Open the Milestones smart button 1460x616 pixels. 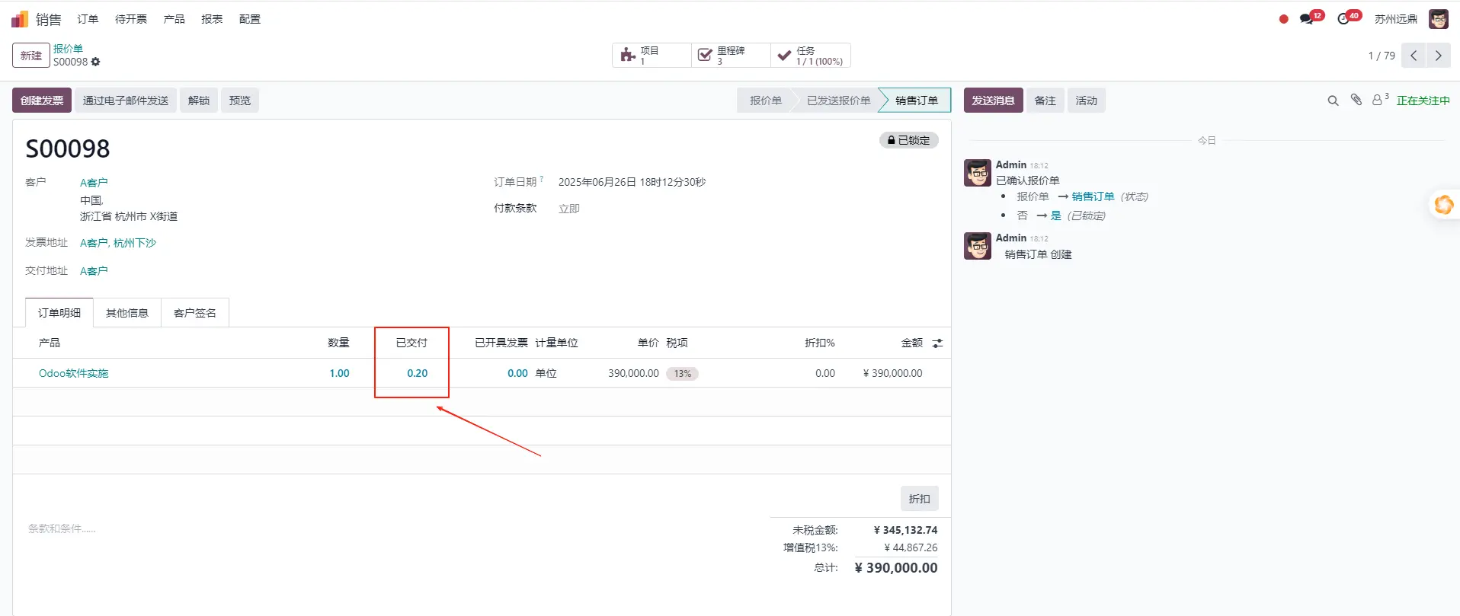point(731,56)
